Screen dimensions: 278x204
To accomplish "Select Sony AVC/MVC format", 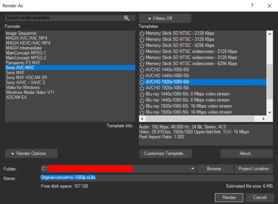I will [x=70, y=68].
